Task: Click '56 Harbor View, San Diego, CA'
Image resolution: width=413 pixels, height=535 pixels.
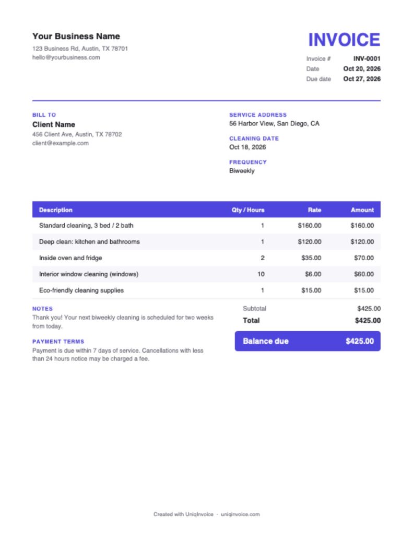Action: [x=274, y=123]
